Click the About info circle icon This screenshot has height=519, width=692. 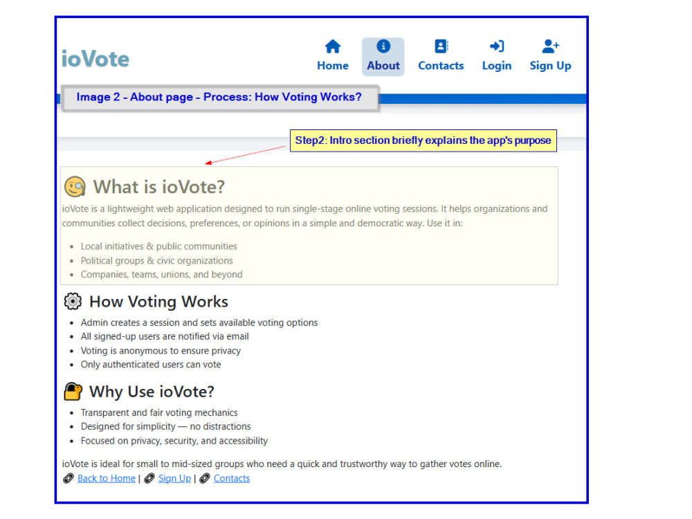point(383,46)
